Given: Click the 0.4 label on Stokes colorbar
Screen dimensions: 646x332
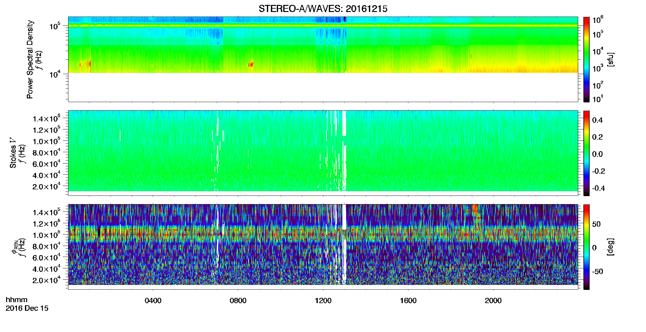Looking at the screenshot, I should pyautogui.click(x=597, y=120).
